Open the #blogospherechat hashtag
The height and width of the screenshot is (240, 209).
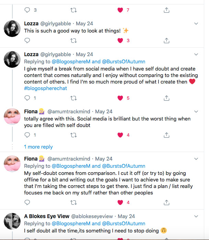coord(45,88)
